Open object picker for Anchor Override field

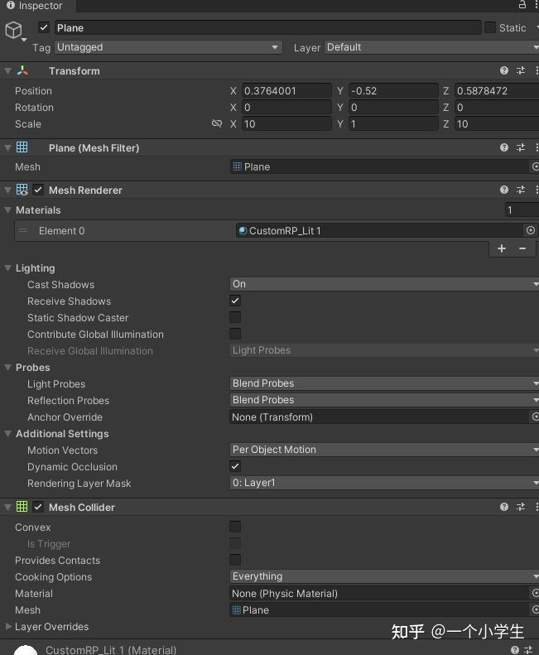pyautogui.click(x=535, y=417)
